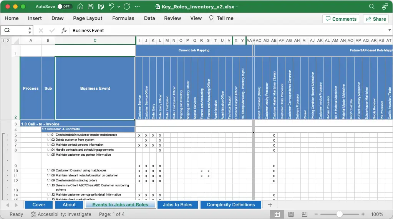Screen dimensions: 393x219
Task: Open the About sheet tab
Action: pos(69,205)
